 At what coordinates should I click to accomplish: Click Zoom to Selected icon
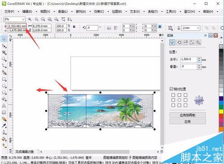click(x=43, y=19)
